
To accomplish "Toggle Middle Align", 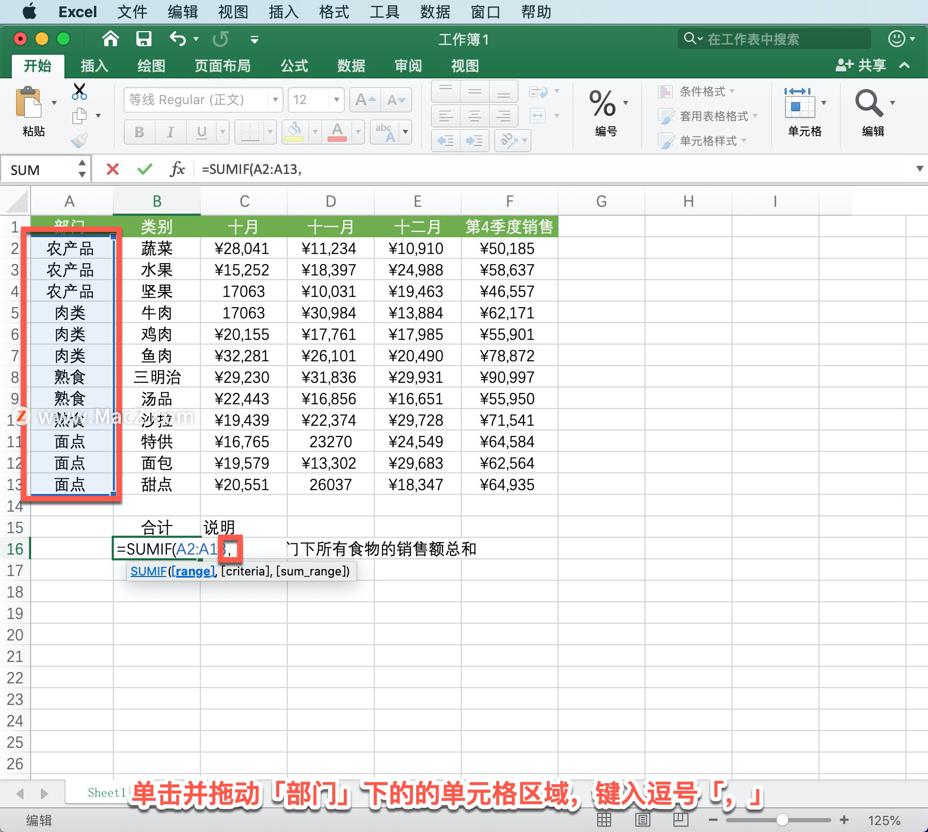I will [475, 91].
